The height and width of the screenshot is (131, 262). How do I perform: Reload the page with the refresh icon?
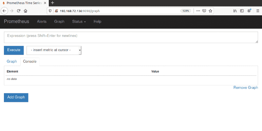pos(19,10)
